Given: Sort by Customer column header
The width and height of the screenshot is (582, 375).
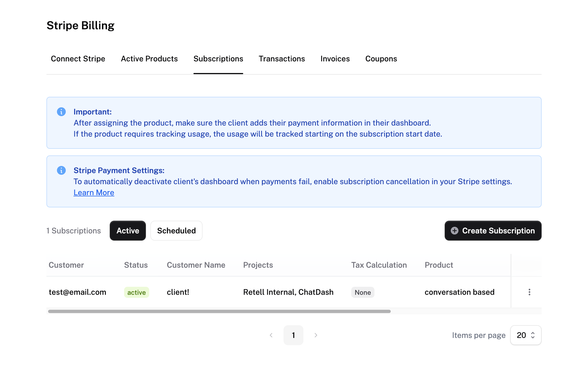Looking at the screenshot, I should (66, 265).
